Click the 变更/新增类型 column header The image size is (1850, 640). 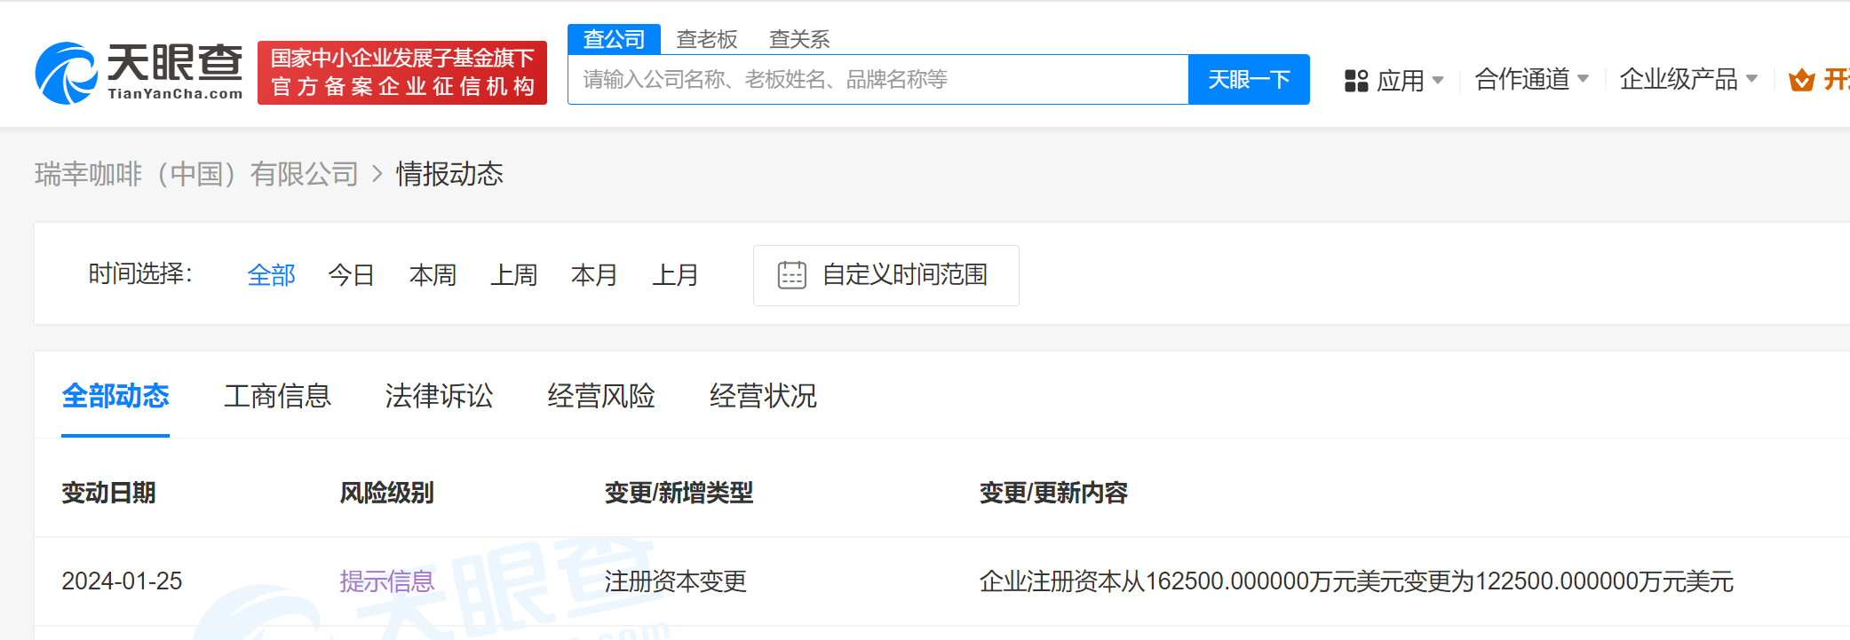pos(679,493)
